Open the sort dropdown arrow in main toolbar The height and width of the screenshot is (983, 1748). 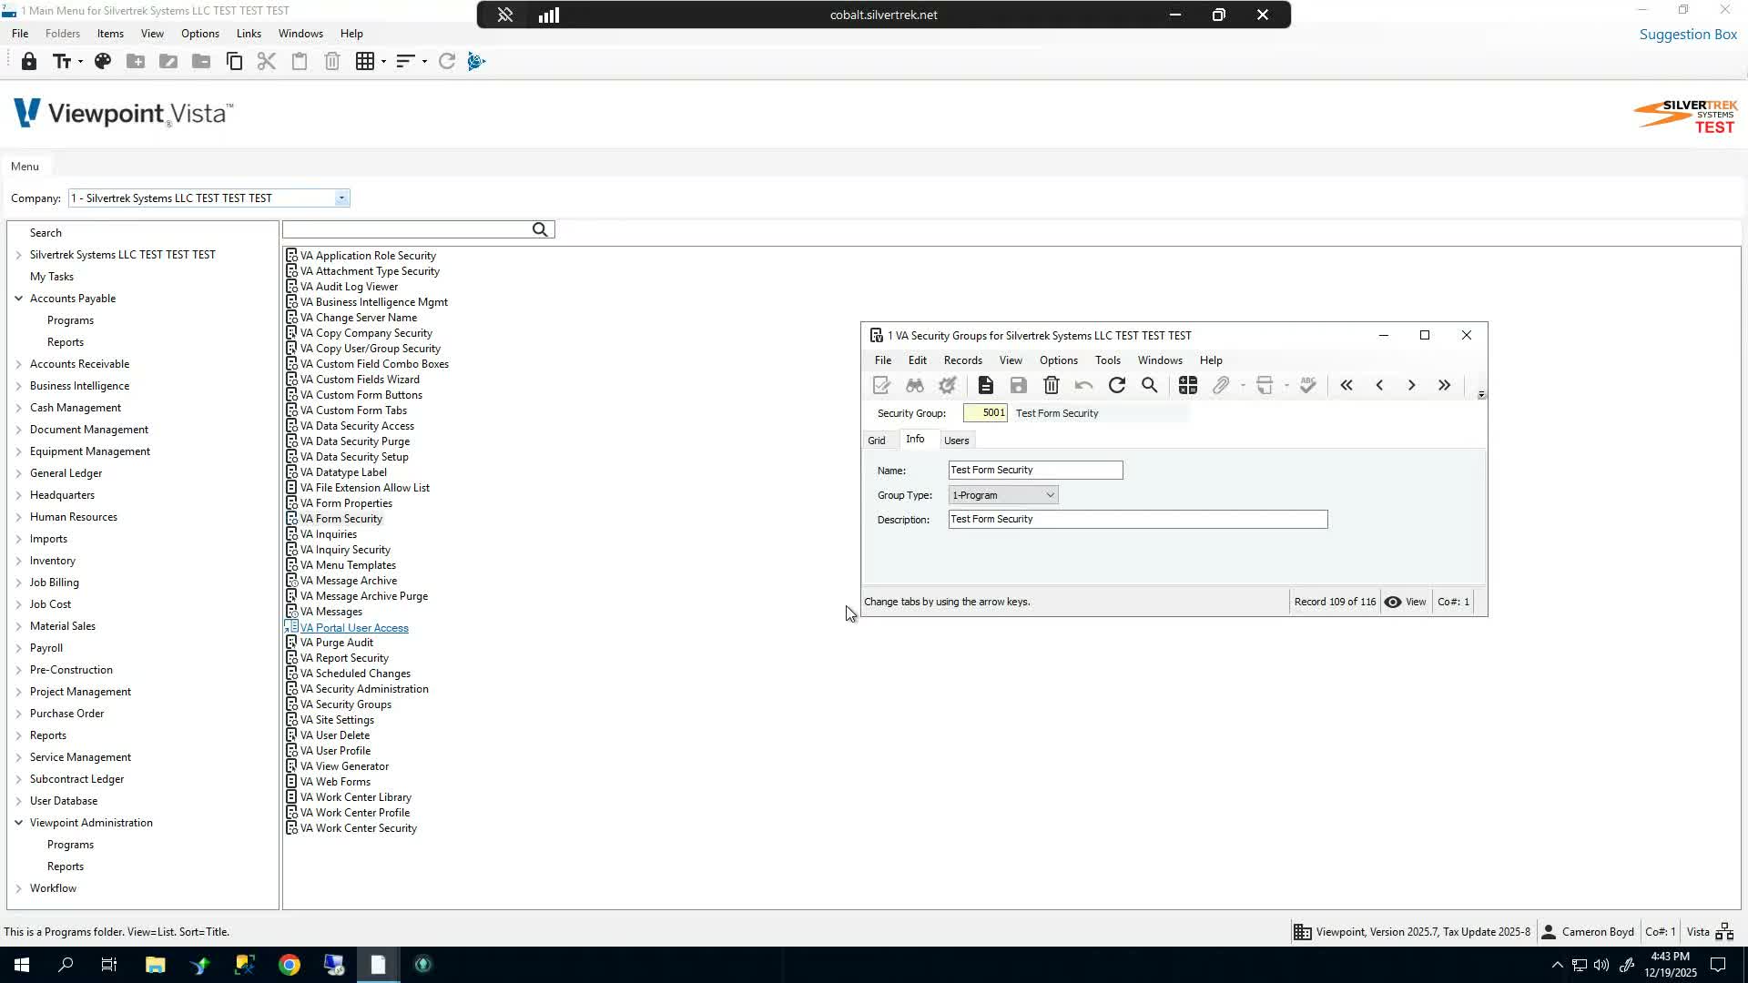(424, 62)
